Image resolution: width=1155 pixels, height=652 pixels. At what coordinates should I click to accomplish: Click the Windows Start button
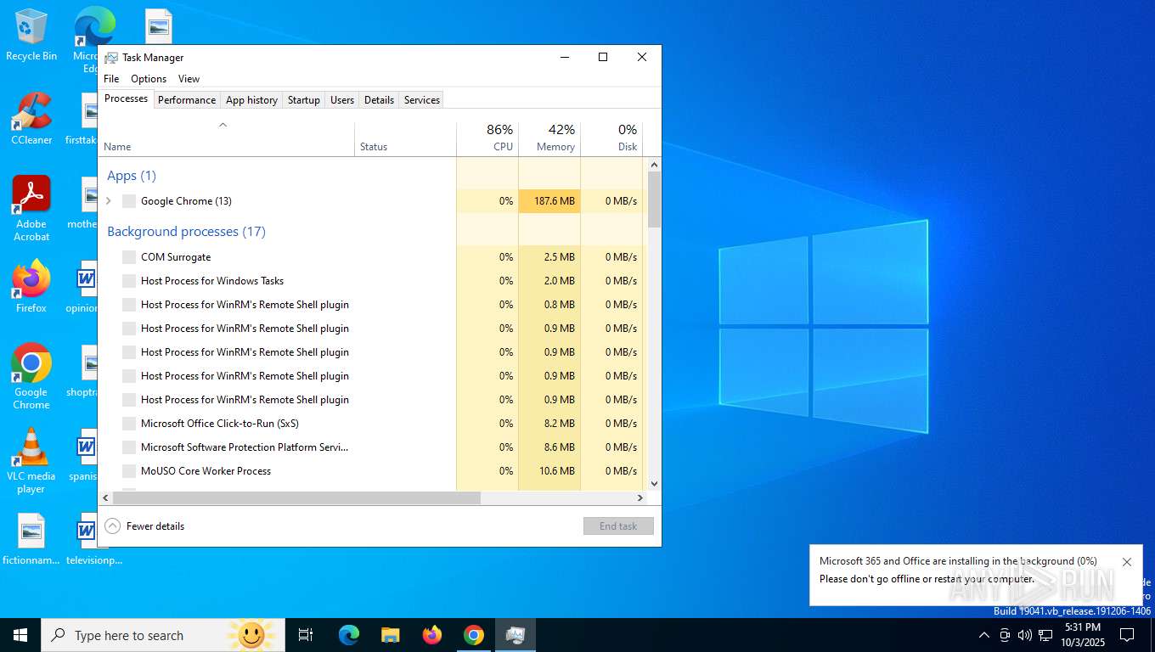20,635
